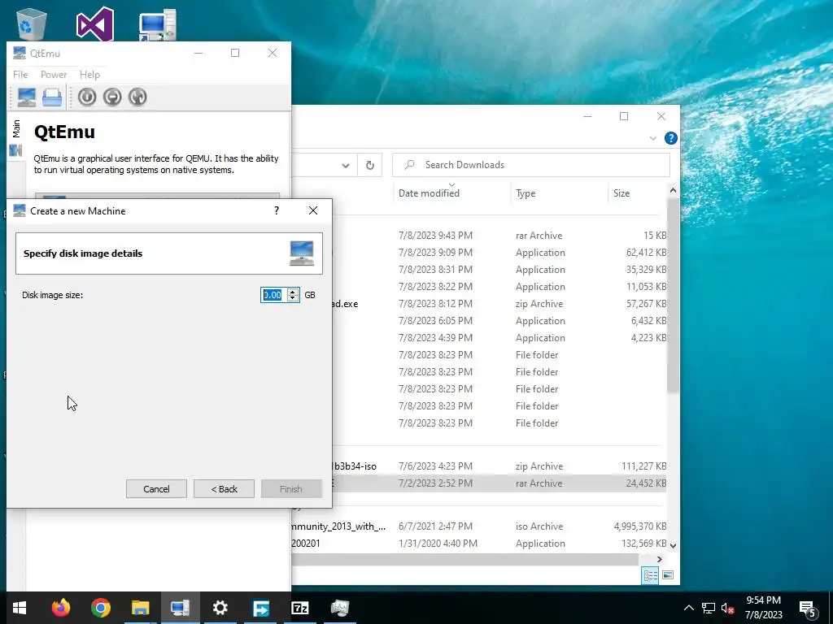Click the Open Machine folder toolbar icon in QtEmu
Viewport: 833px width, 624px height.
point(52,97)
